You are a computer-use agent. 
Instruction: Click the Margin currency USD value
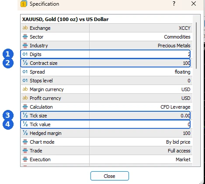(186, 89)
